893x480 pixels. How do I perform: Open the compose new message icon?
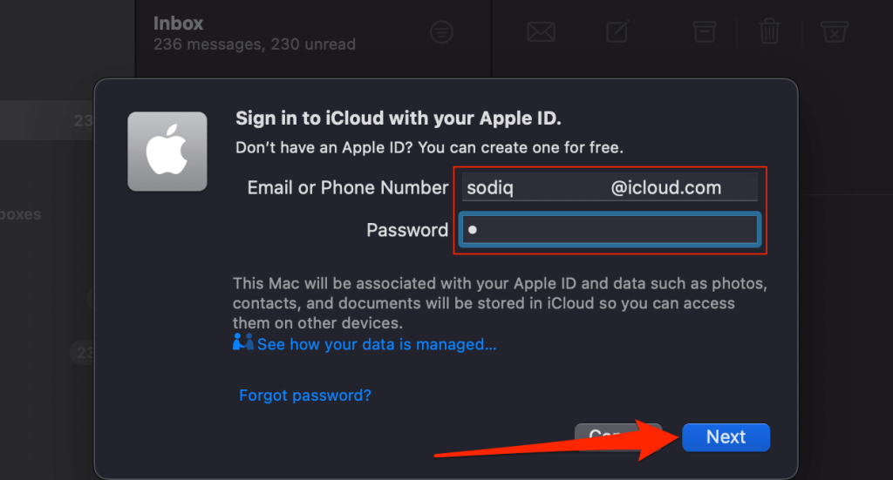[617, 30]
